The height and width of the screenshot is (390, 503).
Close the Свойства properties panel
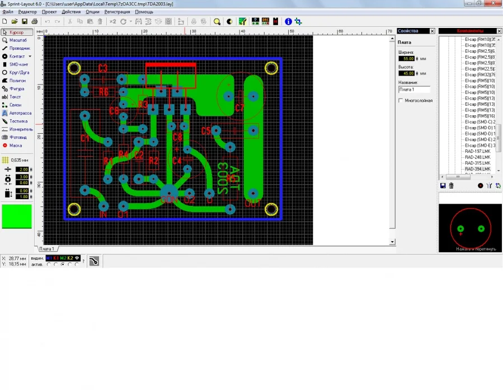click(x=431, y=31)
